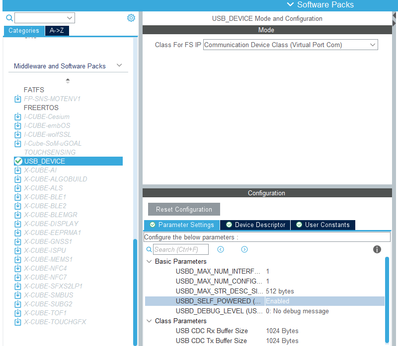Click the Search (Ctrl+F) input field
The height and width of the screenshot is (346, 398).
pos(181,249)
